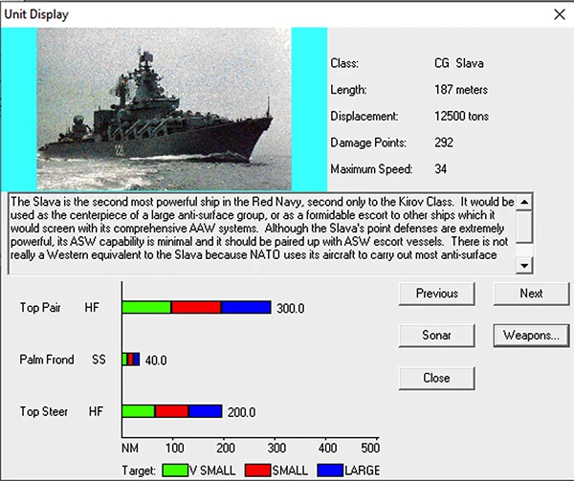Close the Unit Display window with X

[x=559, y=14]
